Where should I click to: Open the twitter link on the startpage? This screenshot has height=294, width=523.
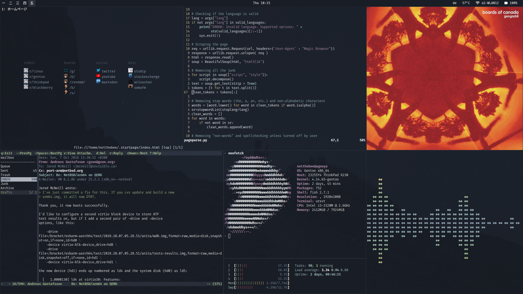(108, 71)
